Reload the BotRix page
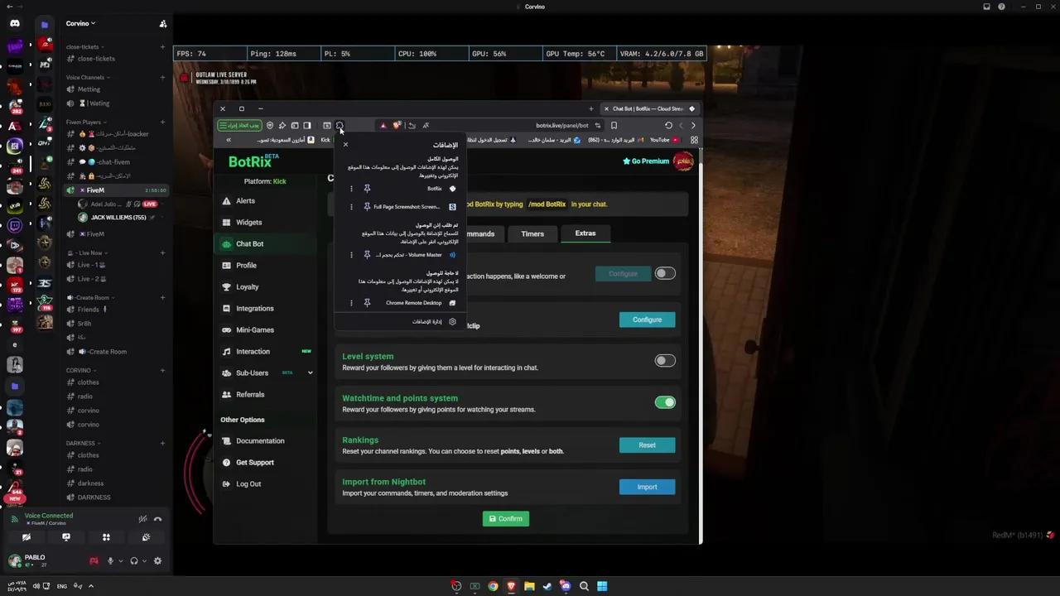 [x=668, y=125]
